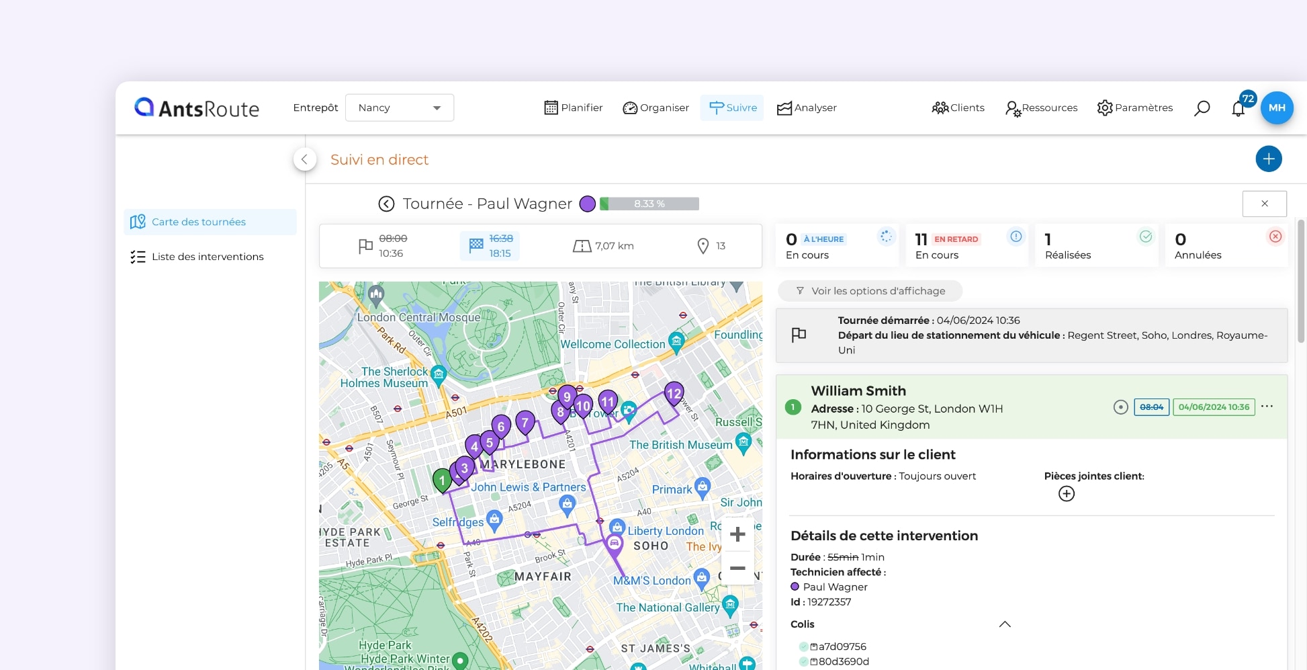Select the Carte des tournées sidebar entry
This screenshot has height=670, width=1307.
[x=198, y=222]
